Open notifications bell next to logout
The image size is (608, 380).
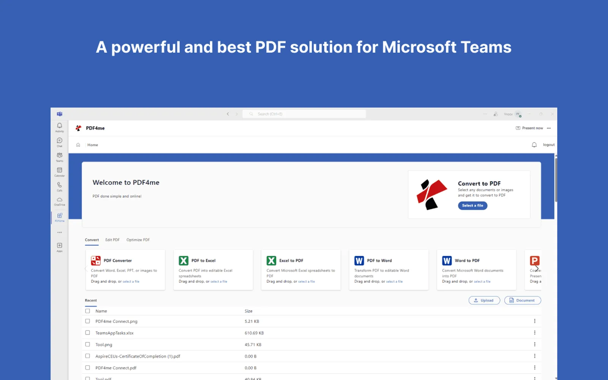click(534, 145)
